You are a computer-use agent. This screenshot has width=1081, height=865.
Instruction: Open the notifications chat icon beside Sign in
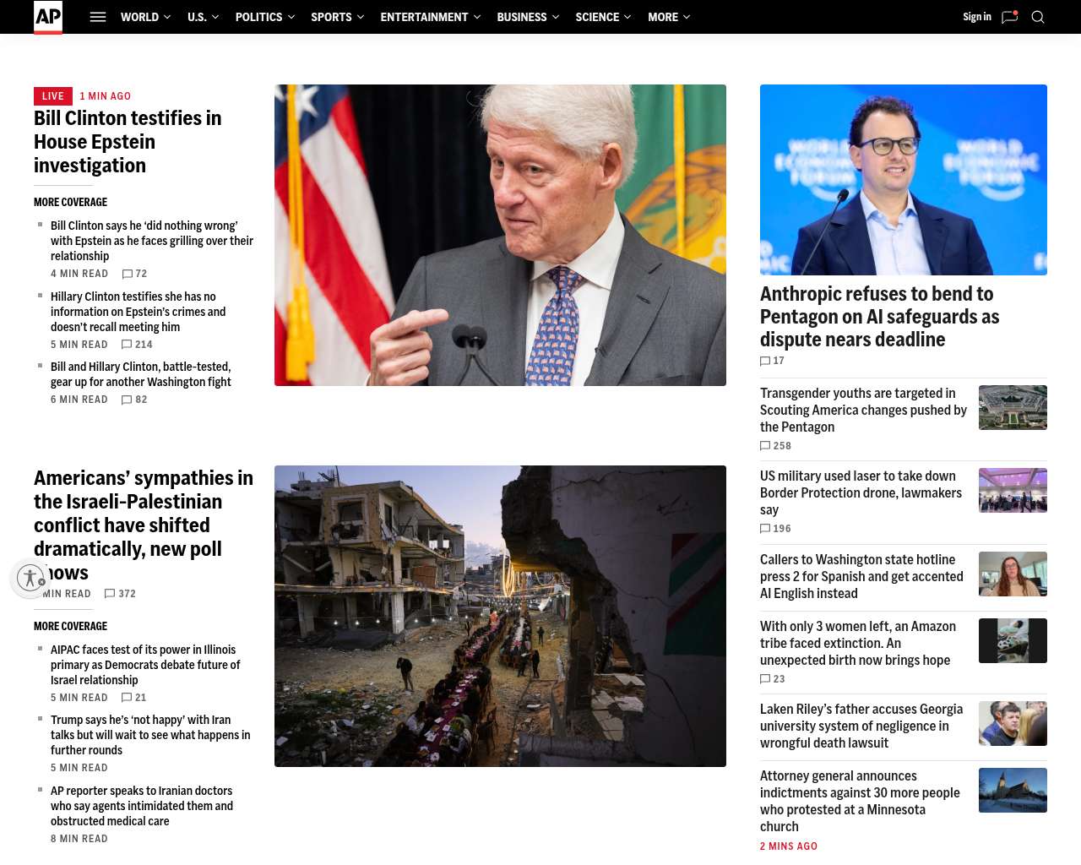coord(1009,17)
